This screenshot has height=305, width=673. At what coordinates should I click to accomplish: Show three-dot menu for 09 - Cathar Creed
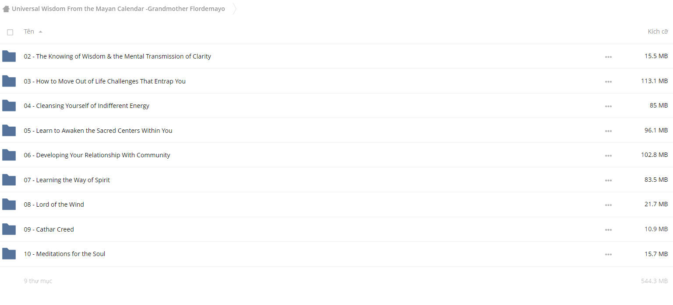pyautogui.click(x=608, y=230)
